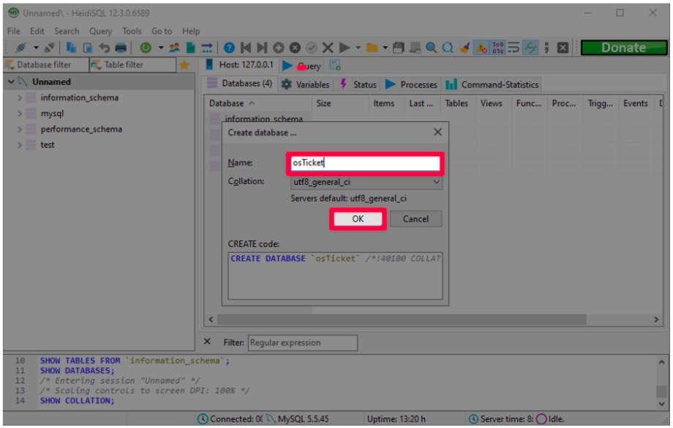Screen dimensions: 673x428
Task: Click the CREATE code text area
Action: tap(335, 276)
